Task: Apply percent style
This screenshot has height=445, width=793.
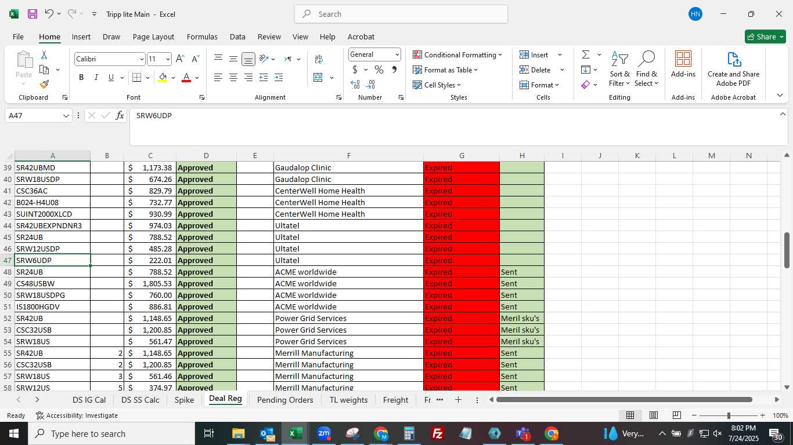Action: point(379,70)
